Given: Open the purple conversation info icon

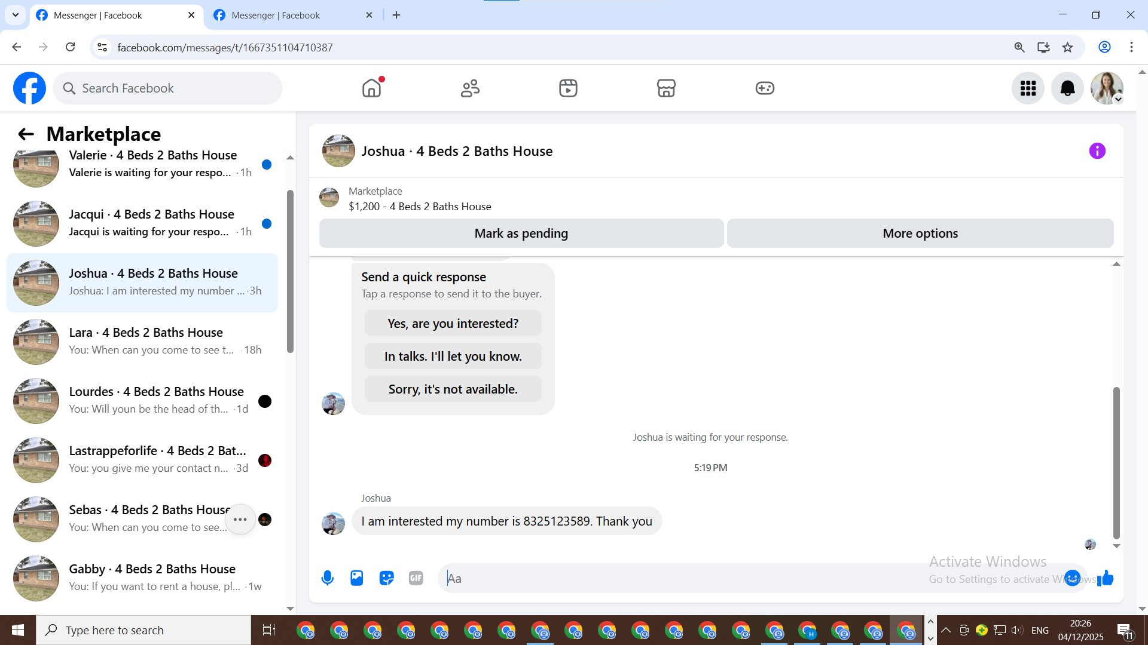Looking at the screenshot, I should coord(1097,151).
